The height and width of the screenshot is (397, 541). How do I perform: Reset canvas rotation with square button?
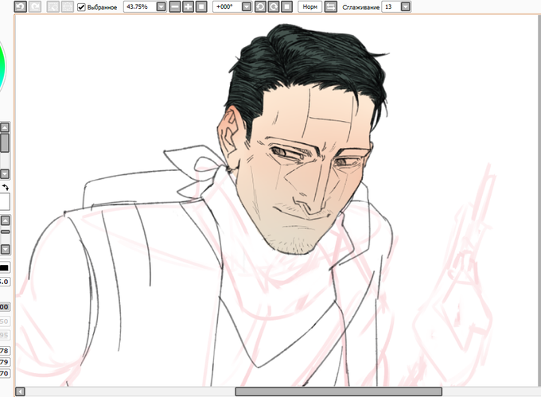(286, 6)
